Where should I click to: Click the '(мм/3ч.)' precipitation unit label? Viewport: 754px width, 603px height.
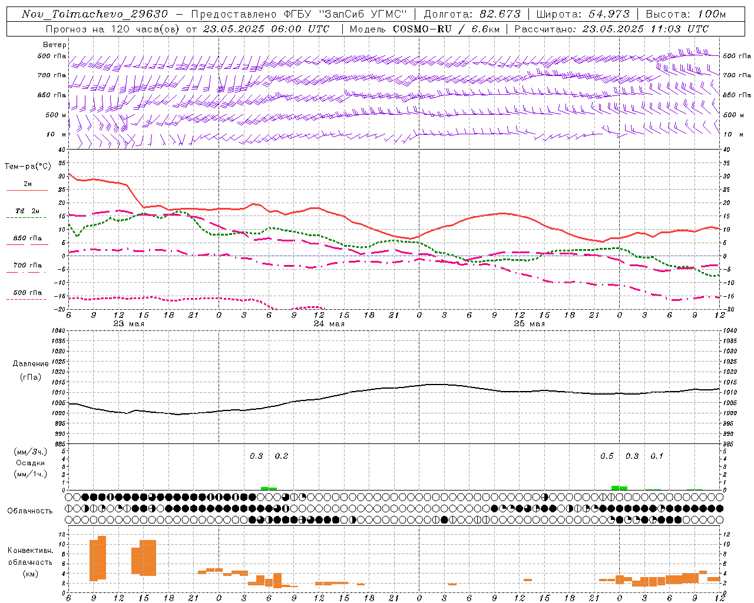pyautogui.click(x=31, y=452)
